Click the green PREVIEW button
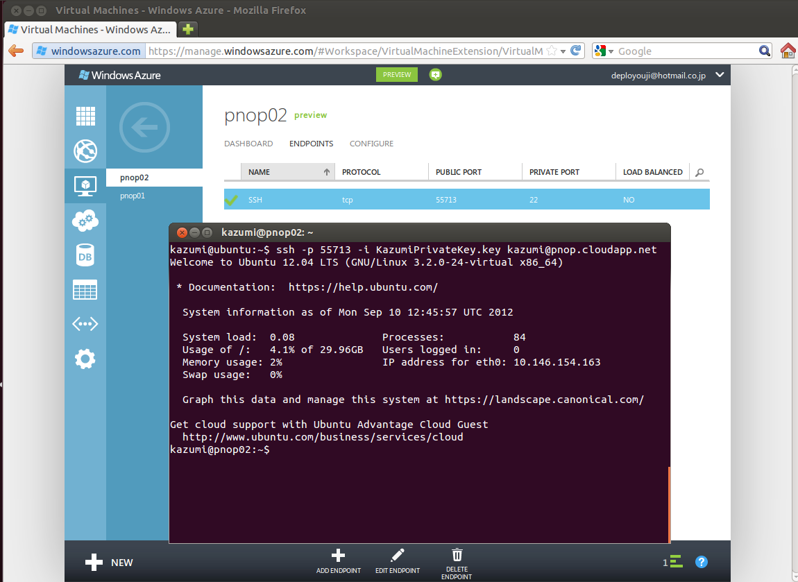798x582 pixels. [x=397, y=74]
